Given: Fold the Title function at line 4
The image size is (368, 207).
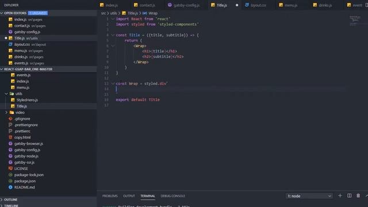Looking at the screenshot, I should coord(113,35).
